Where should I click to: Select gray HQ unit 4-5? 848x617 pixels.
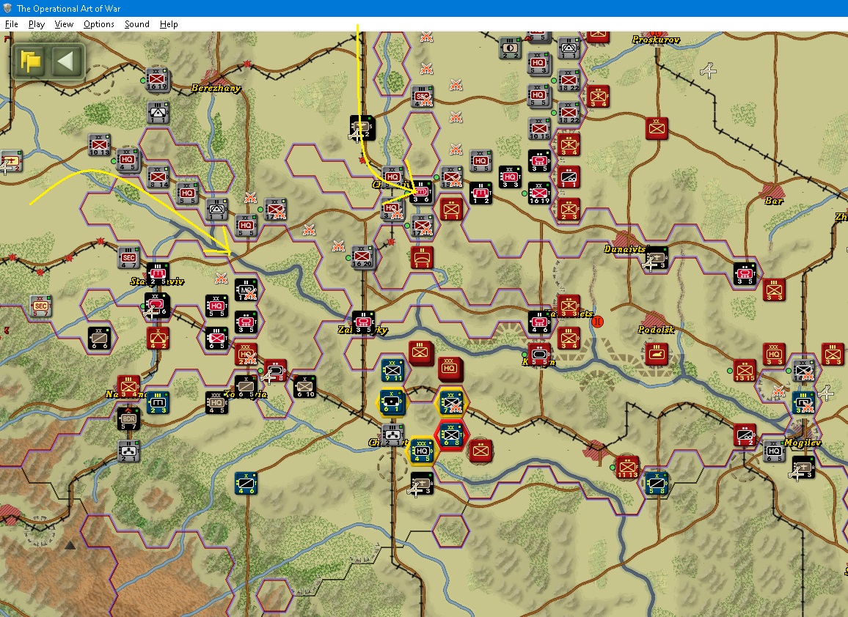coord(128,160)
